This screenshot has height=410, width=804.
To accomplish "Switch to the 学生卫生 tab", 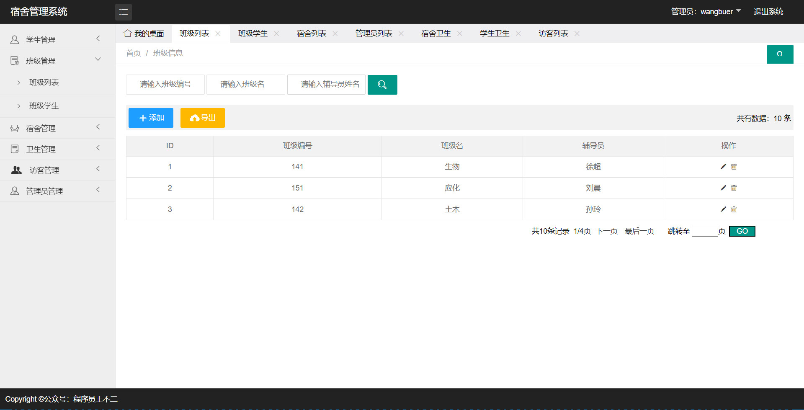I will pyautogui.click(x=495, y=33).
